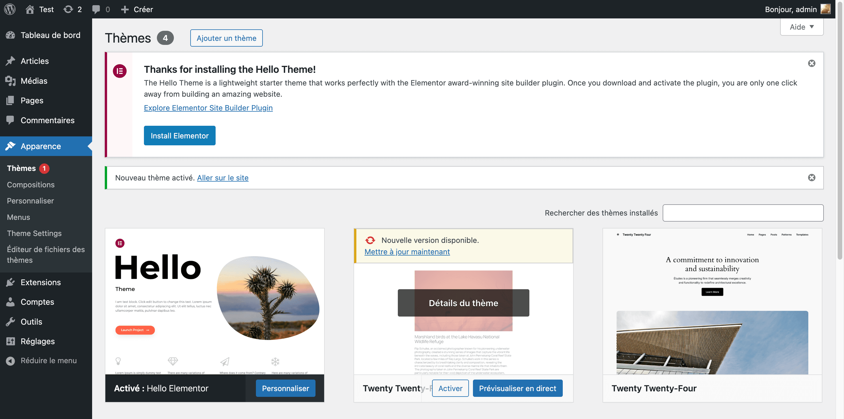The height and width of the screenshot is (419, 844).
Task: Click the page vertical scrollbar
Action: click(840, 131)
